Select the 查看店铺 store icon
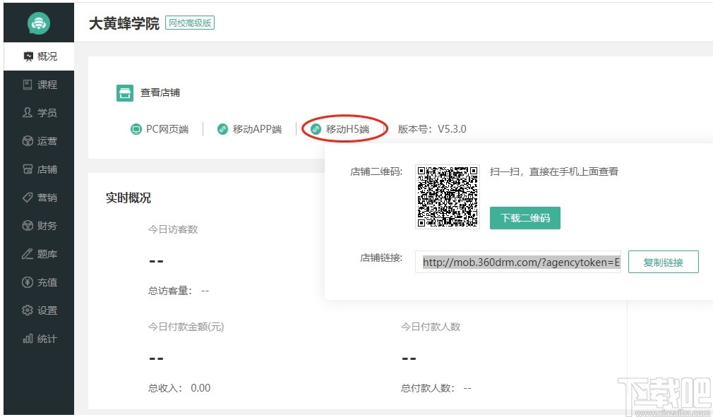The height and width of the screenshot is (417, 713). pos(124,92)
